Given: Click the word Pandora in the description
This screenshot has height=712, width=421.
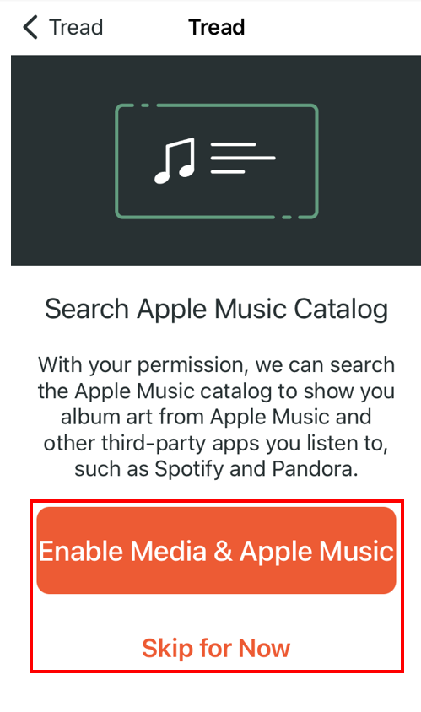Looking at the screenshot, I should coord(312,469).
